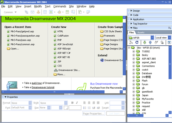Click the Dreamweaver tutorial link
The width and height of the screenshot is (172, 123).
[x=43, y=87]
